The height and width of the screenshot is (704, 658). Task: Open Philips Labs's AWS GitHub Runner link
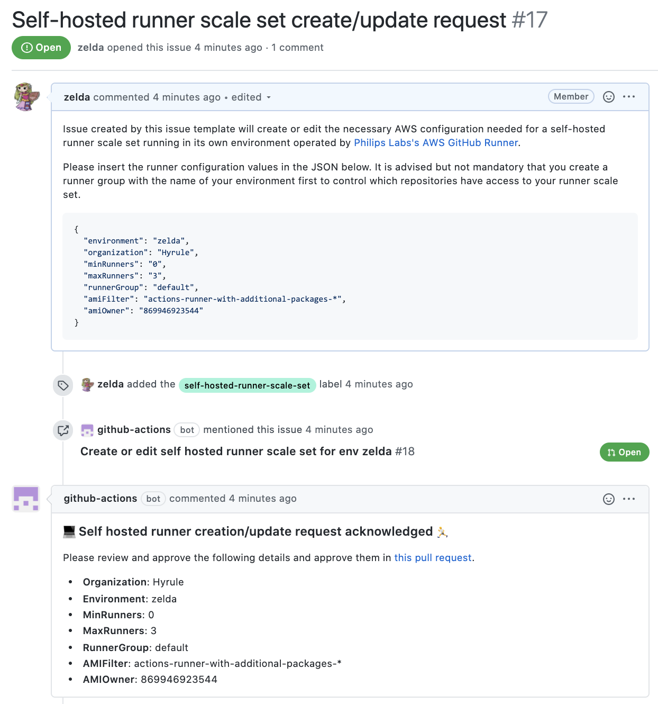[x=436, y=143]
